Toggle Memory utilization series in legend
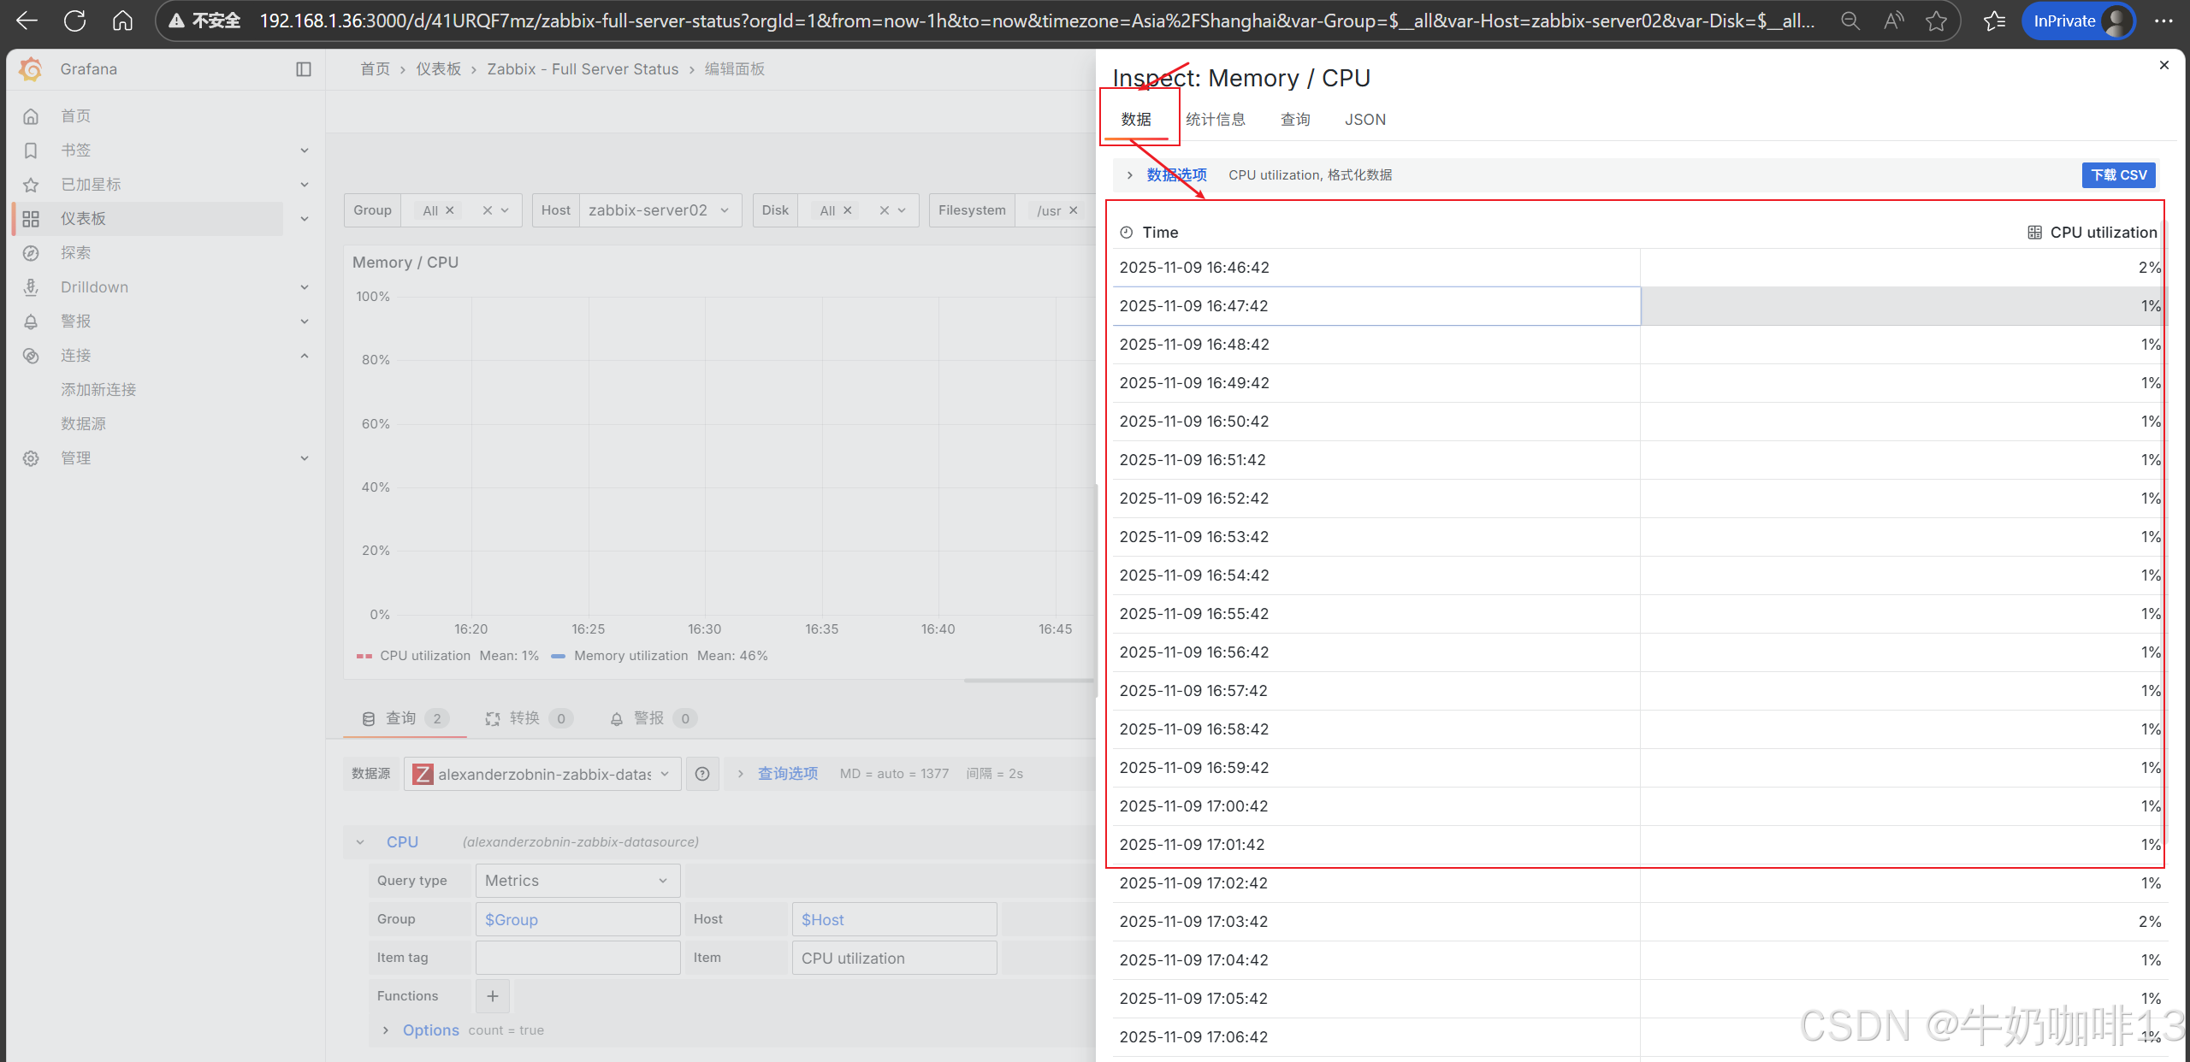This screenshot has height=1062, width=2190. [630, 656]
